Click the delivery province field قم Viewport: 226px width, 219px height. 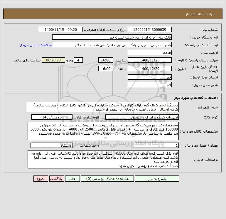click(x=150, y=77)
